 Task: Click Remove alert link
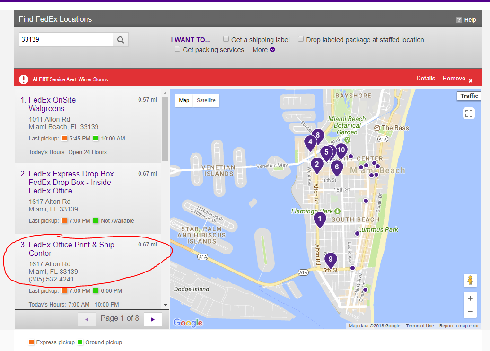454,79
